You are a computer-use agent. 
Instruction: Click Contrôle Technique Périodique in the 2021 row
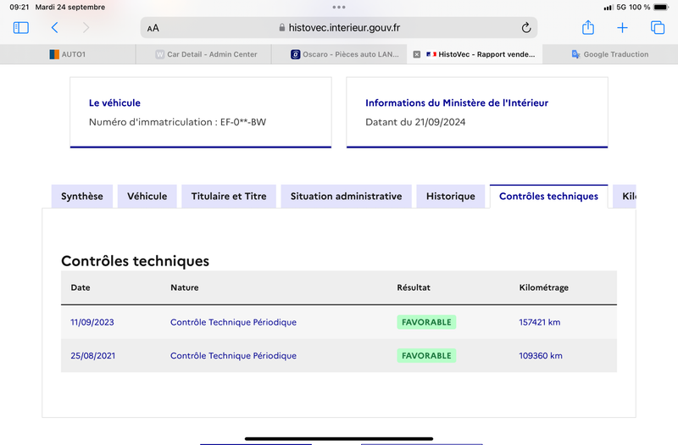click(234, 355)
